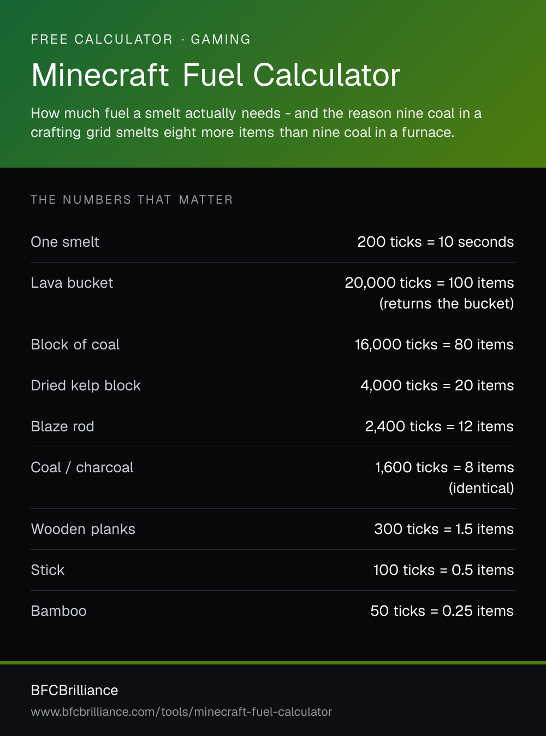The height and width of the screenshot is (736, 546).
Task: Click the 20,000 ticks = 100 items value
Action: (430, 283)
